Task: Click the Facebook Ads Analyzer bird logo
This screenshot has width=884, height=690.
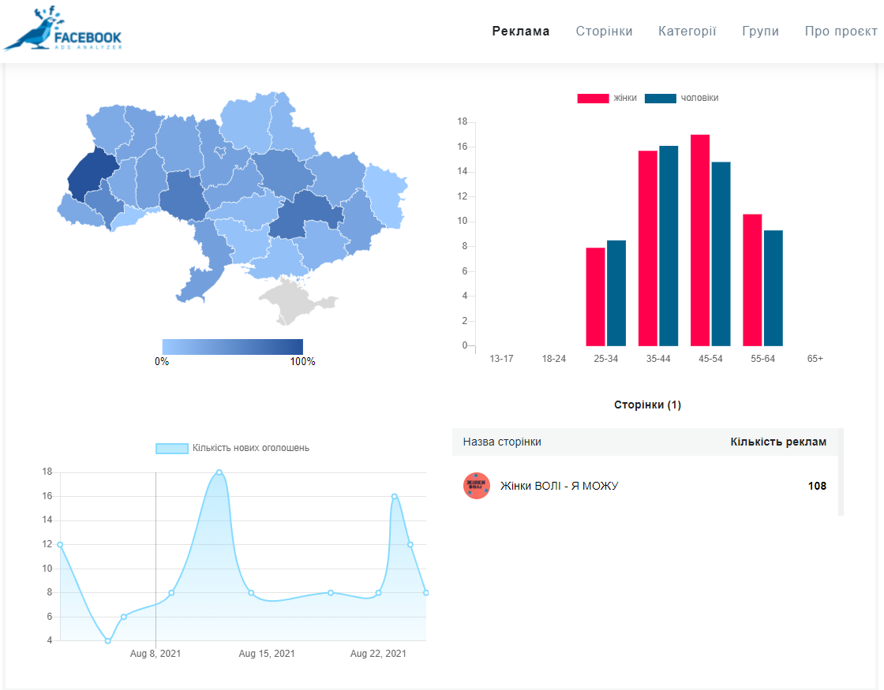Action: coord(62,30)
